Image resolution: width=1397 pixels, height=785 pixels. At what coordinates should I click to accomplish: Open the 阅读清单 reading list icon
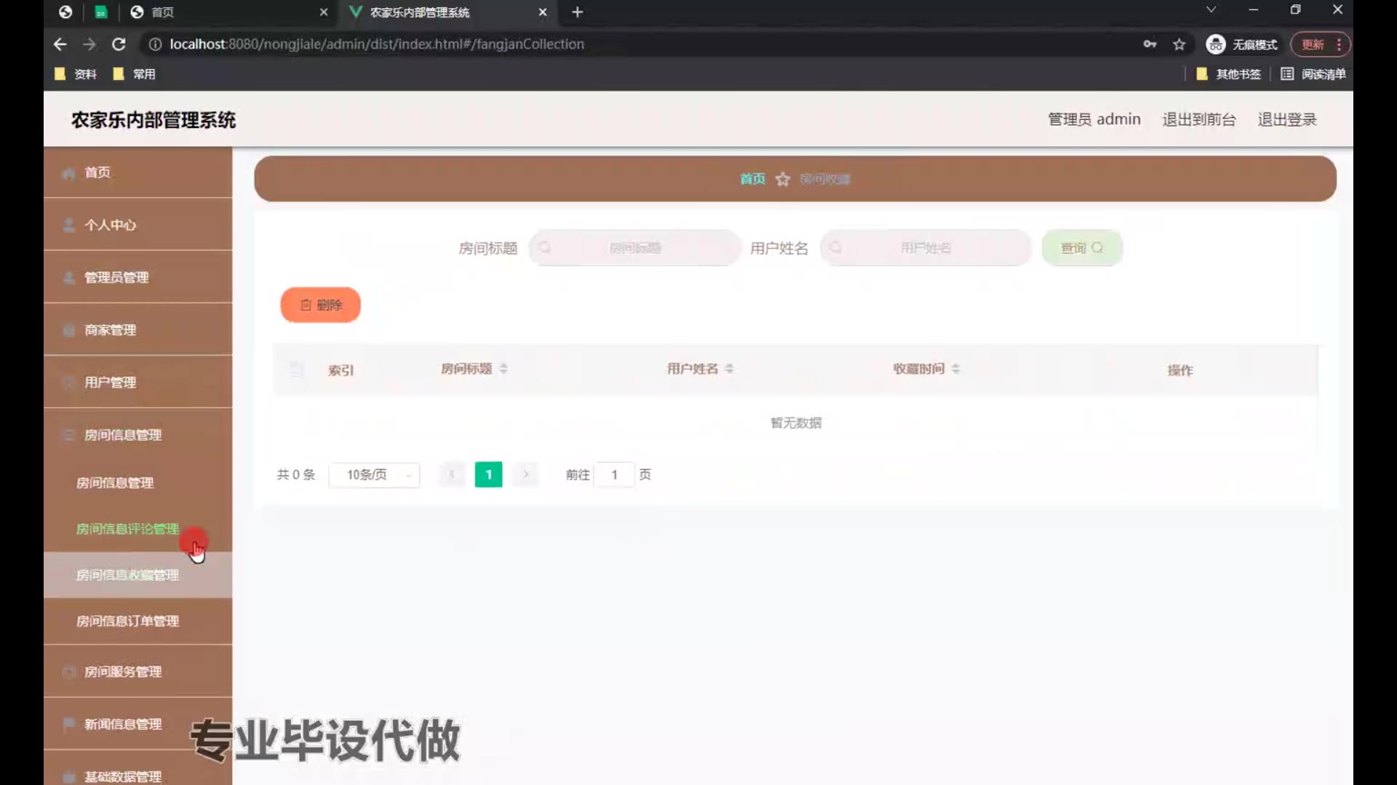click(1287, 74)
